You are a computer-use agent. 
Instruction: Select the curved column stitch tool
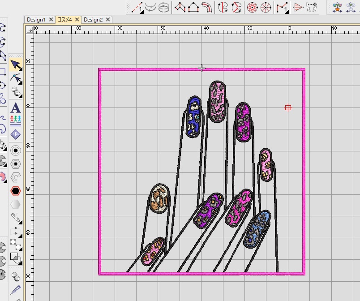point(207,7)
